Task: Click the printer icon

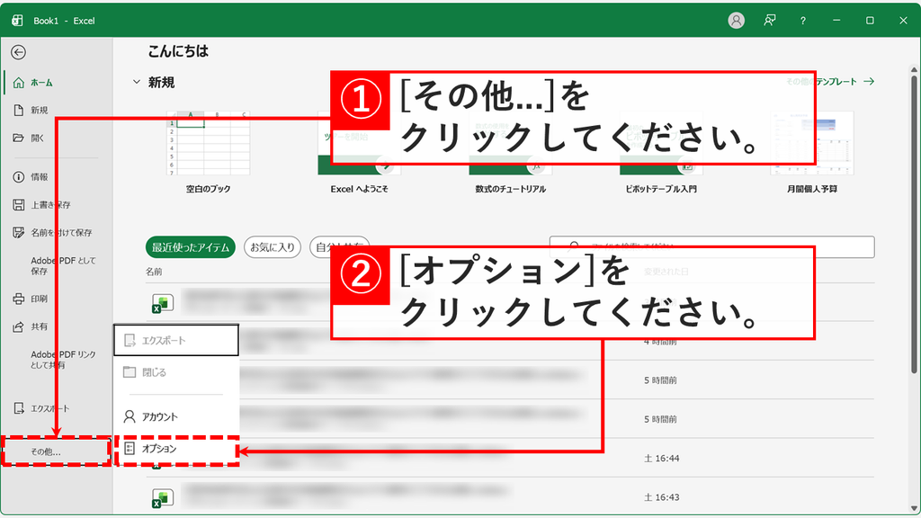Action: (19, 299)
